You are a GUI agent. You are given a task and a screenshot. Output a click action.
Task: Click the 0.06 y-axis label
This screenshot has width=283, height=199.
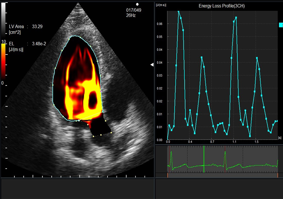[x=159, y=24]
